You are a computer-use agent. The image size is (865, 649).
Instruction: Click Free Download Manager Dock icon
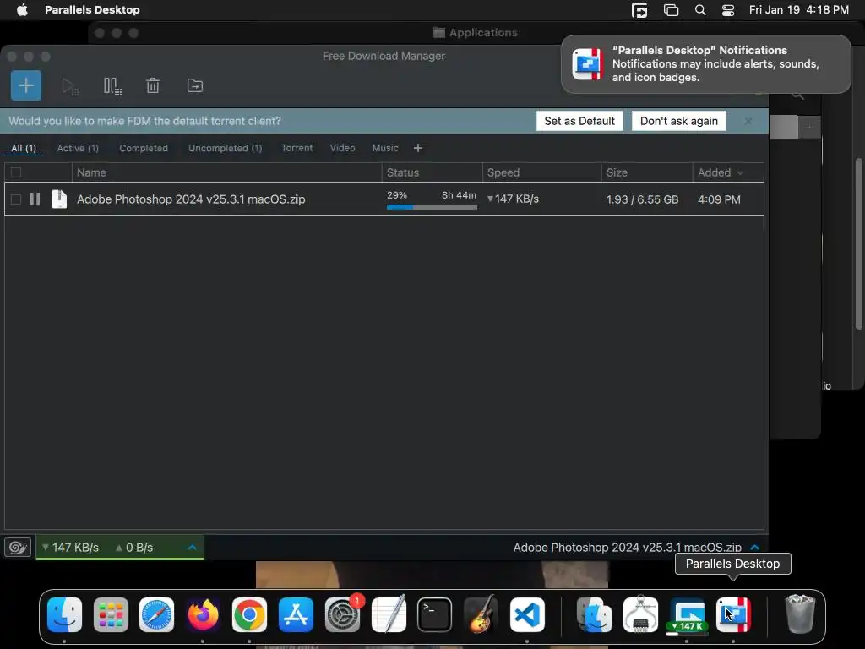click(687, 615)
